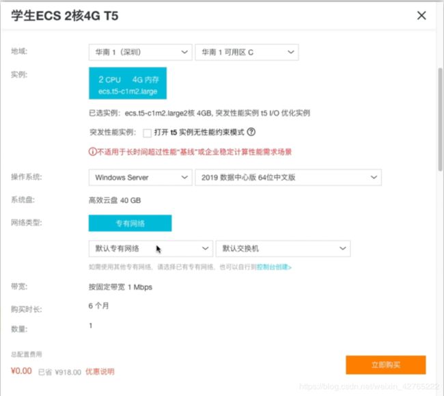Enable t5 unlimited performance mode checkbox
The image size is (444, 396).
point(148,133)
